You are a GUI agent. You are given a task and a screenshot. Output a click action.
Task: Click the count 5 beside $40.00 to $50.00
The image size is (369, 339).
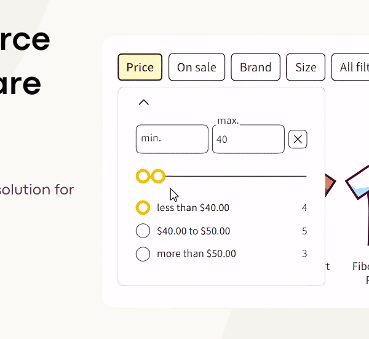click(x=304, y=231)
